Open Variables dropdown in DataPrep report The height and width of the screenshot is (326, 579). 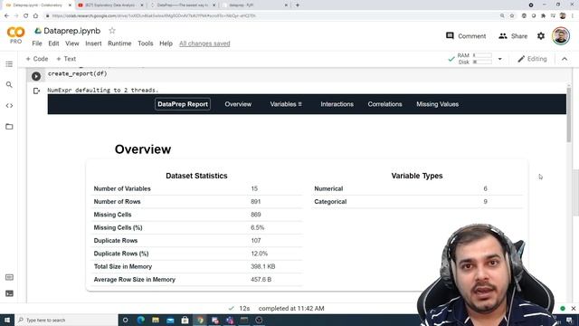[286, 104]
